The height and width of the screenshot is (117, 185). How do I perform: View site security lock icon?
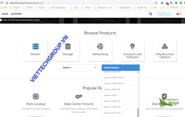click(x=7, y=3)
